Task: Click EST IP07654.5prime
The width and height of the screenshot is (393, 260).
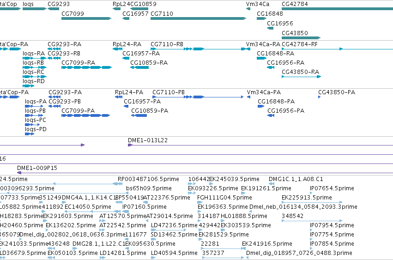Action: pyautogui.click(x=332, y=188)
